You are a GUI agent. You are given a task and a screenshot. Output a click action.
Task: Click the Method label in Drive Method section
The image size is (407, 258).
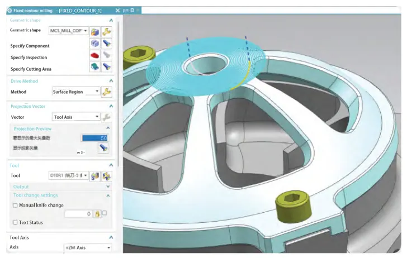(18, 92)
